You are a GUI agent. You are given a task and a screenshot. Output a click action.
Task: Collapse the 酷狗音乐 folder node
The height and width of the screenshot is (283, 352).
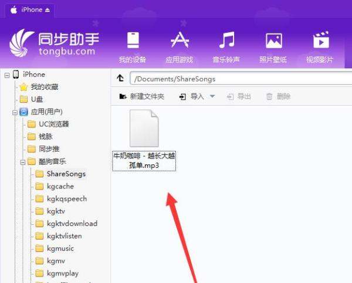pyautogui.click(x=22, y=161)
